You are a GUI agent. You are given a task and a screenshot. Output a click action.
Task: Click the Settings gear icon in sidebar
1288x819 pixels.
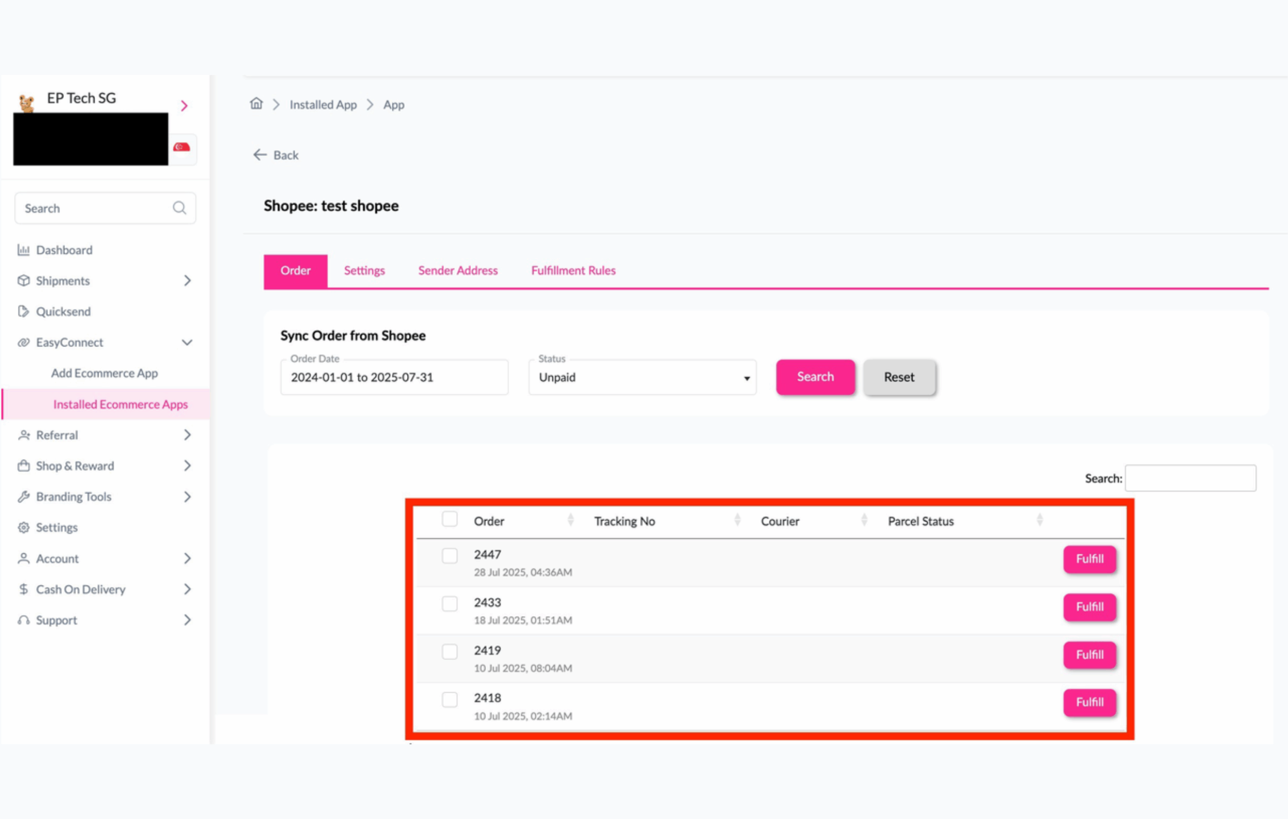pos(24,527)
